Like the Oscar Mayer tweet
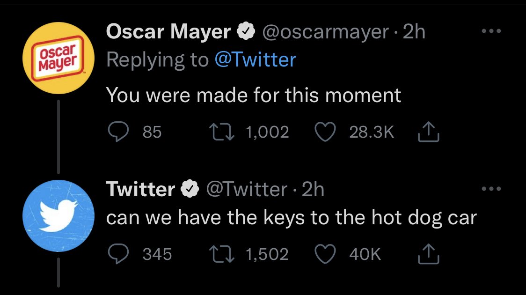526x295 pixels. (x=324, y=133)
